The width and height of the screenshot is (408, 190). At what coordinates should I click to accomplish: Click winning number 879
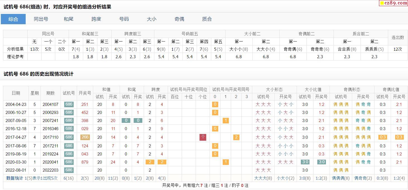[85, 162]
